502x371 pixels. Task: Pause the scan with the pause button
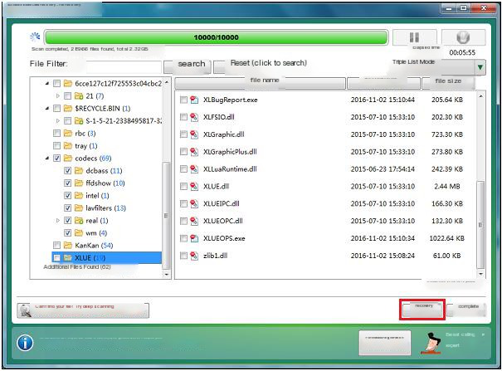410,38
